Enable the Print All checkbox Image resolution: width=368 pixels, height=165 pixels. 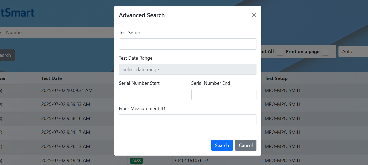click(x=280, y=52)
